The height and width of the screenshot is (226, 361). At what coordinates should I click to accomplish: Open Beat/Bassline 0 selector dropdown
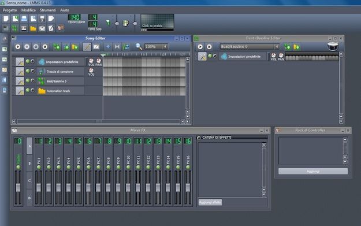click(277, 47)
